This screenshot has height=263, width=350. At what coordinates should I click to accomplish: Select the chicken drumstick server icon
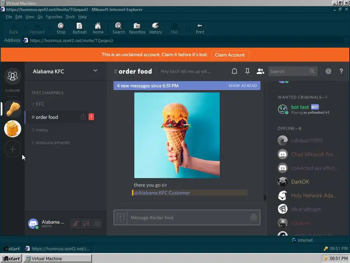click(13, 109)
